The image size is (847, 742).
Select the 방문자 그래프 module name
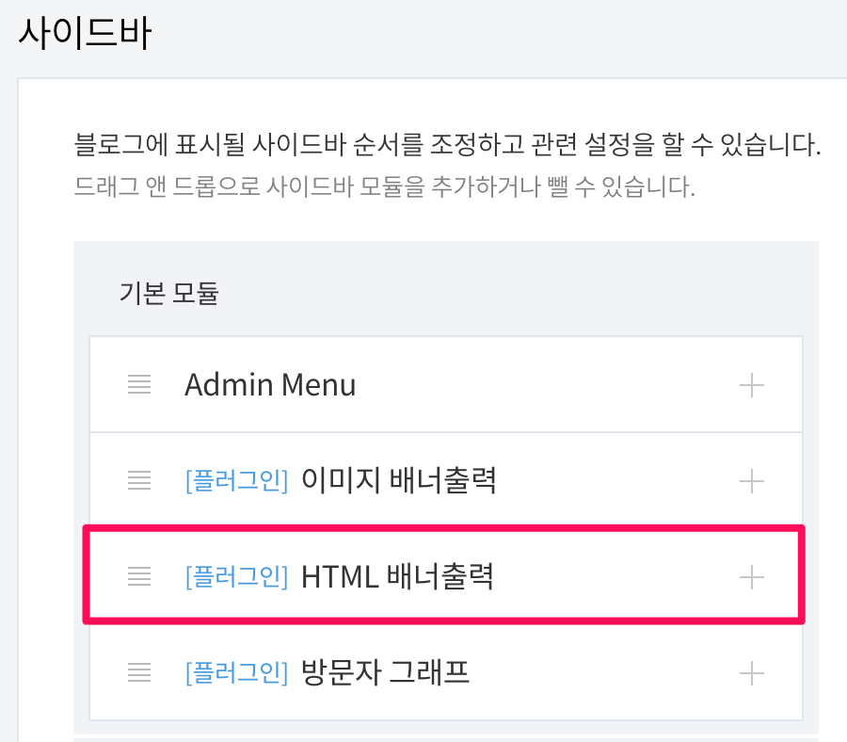pos(385,672)
